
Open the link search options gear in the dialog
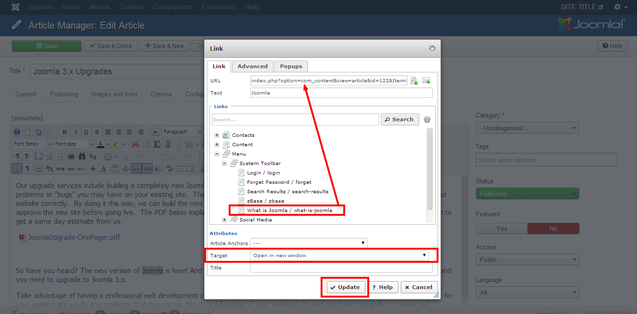tap(427, 119)
